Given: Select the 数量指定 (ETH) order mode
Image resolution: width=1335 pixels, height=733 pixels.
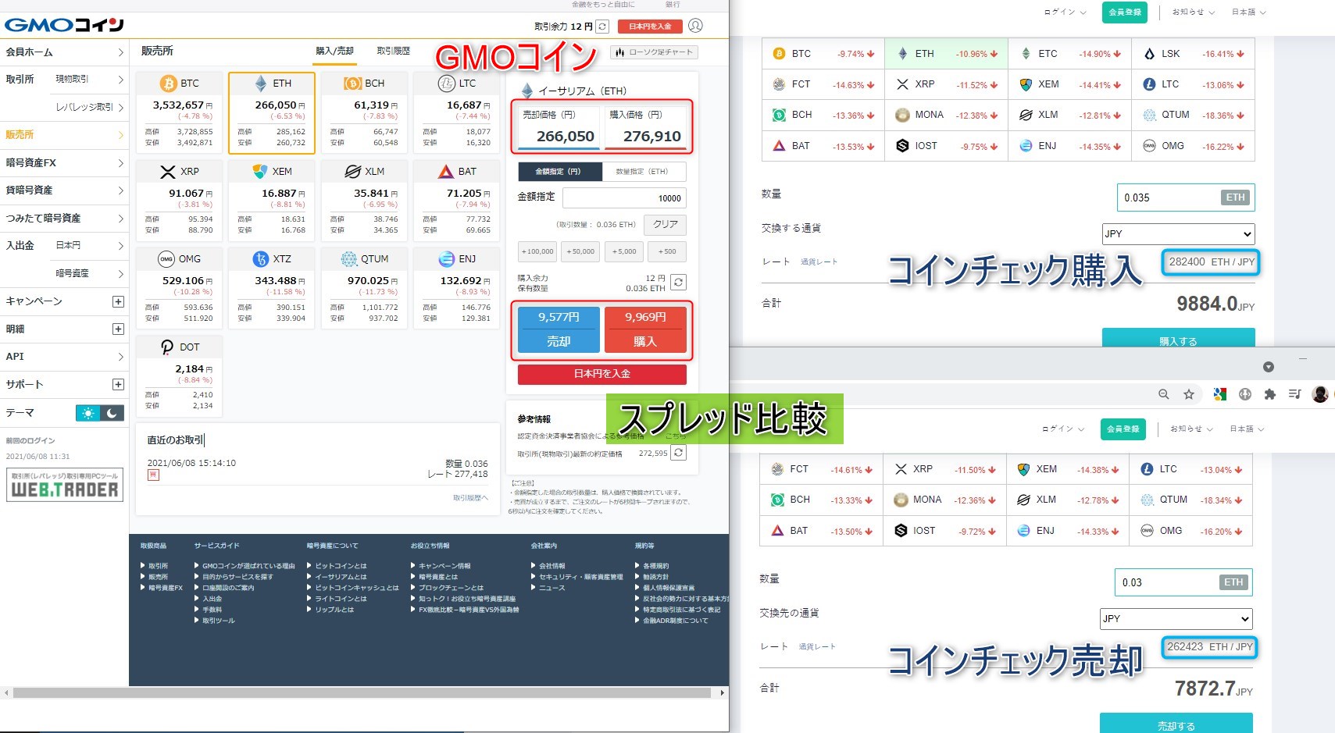Looking at the screenshot, I should (644, 172).
